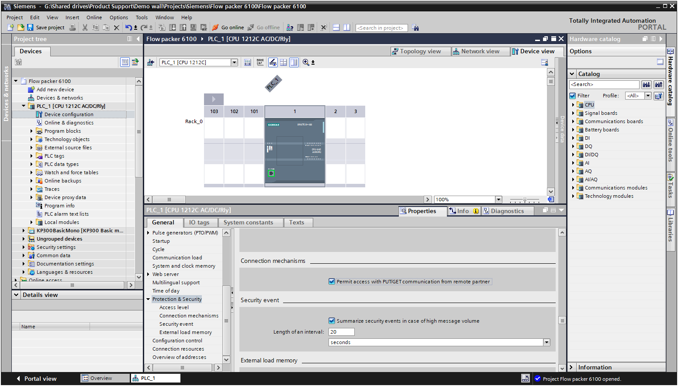Screen dimensions: 678x386
Task: Click the Stop CPU icon
Action: [x=311, y=28]
